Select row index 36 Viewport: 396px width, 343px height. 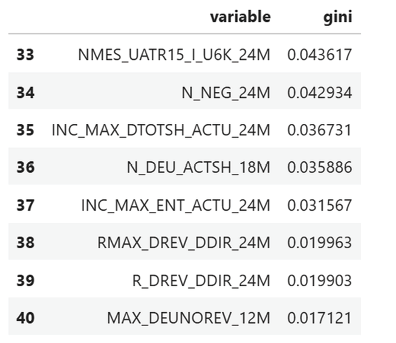25,167
